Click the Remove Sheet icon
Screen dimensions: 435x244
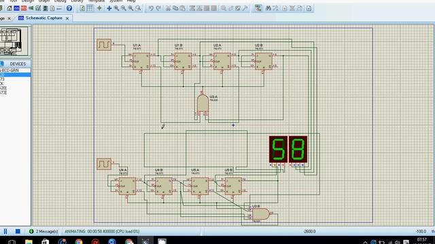tap(292, 8)
